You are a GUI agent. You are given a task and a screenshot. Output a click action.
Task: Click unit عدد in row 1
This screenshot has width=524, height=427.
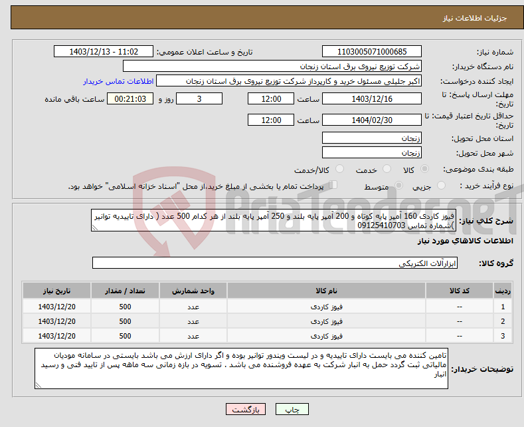click(193, 307)
